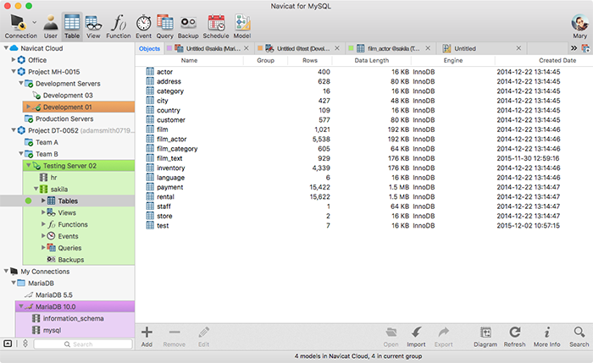Click the Add table button
The height and width of the screenshot is (363, 593).
click(147, 337)
